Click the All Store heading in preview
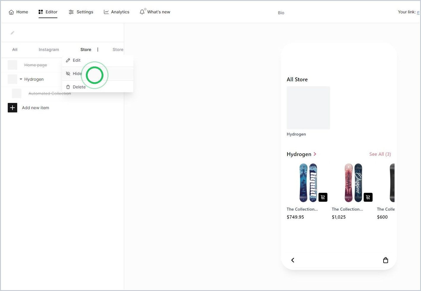The width and height of the screenshot is (421, 291). pyautogui.click(x=297, y=79)
